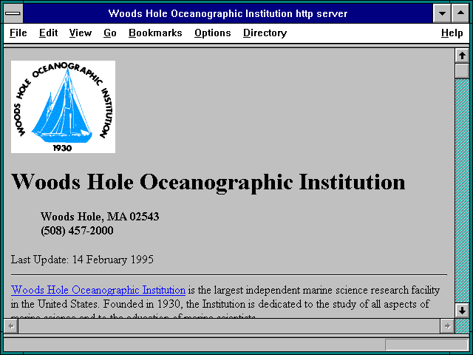Click the vertical scrollbar thumb
The image size is (473, 355).
(x=462, y=71)
